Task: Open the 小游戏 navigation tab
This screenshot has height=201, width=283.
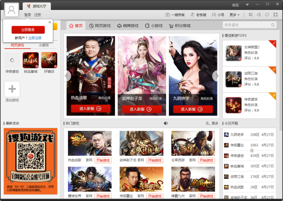Action: pos(154,26)
